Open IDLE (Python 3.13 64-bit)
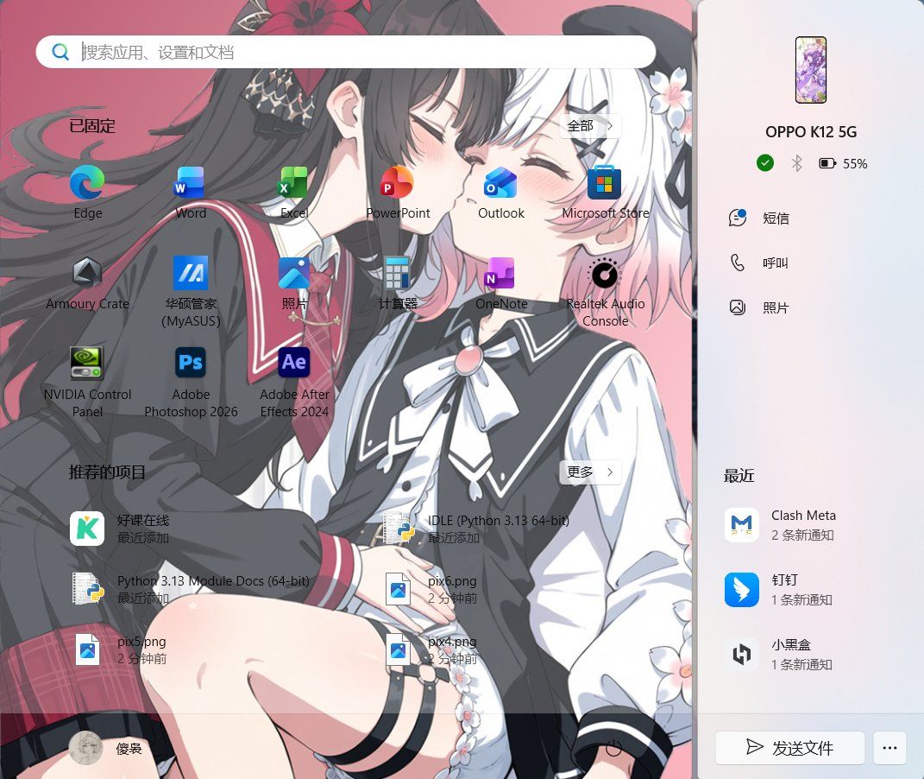Viewport: 924px width, 779px height. click(476, 529)
